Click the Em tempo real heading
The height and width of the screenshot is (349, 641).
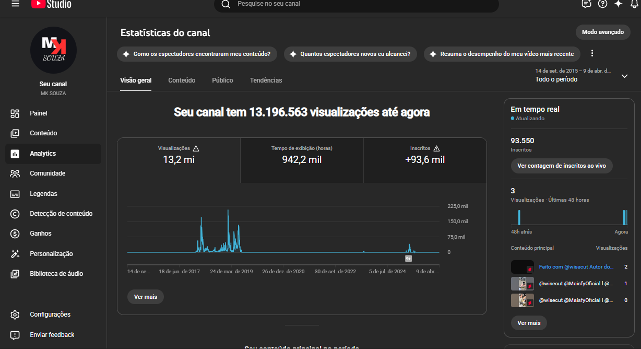535,109
